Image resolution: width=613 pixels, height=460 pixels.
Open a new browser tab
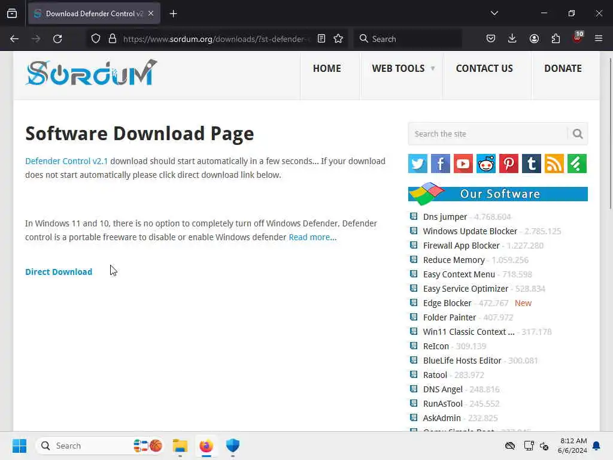click(x=173, y=14)
